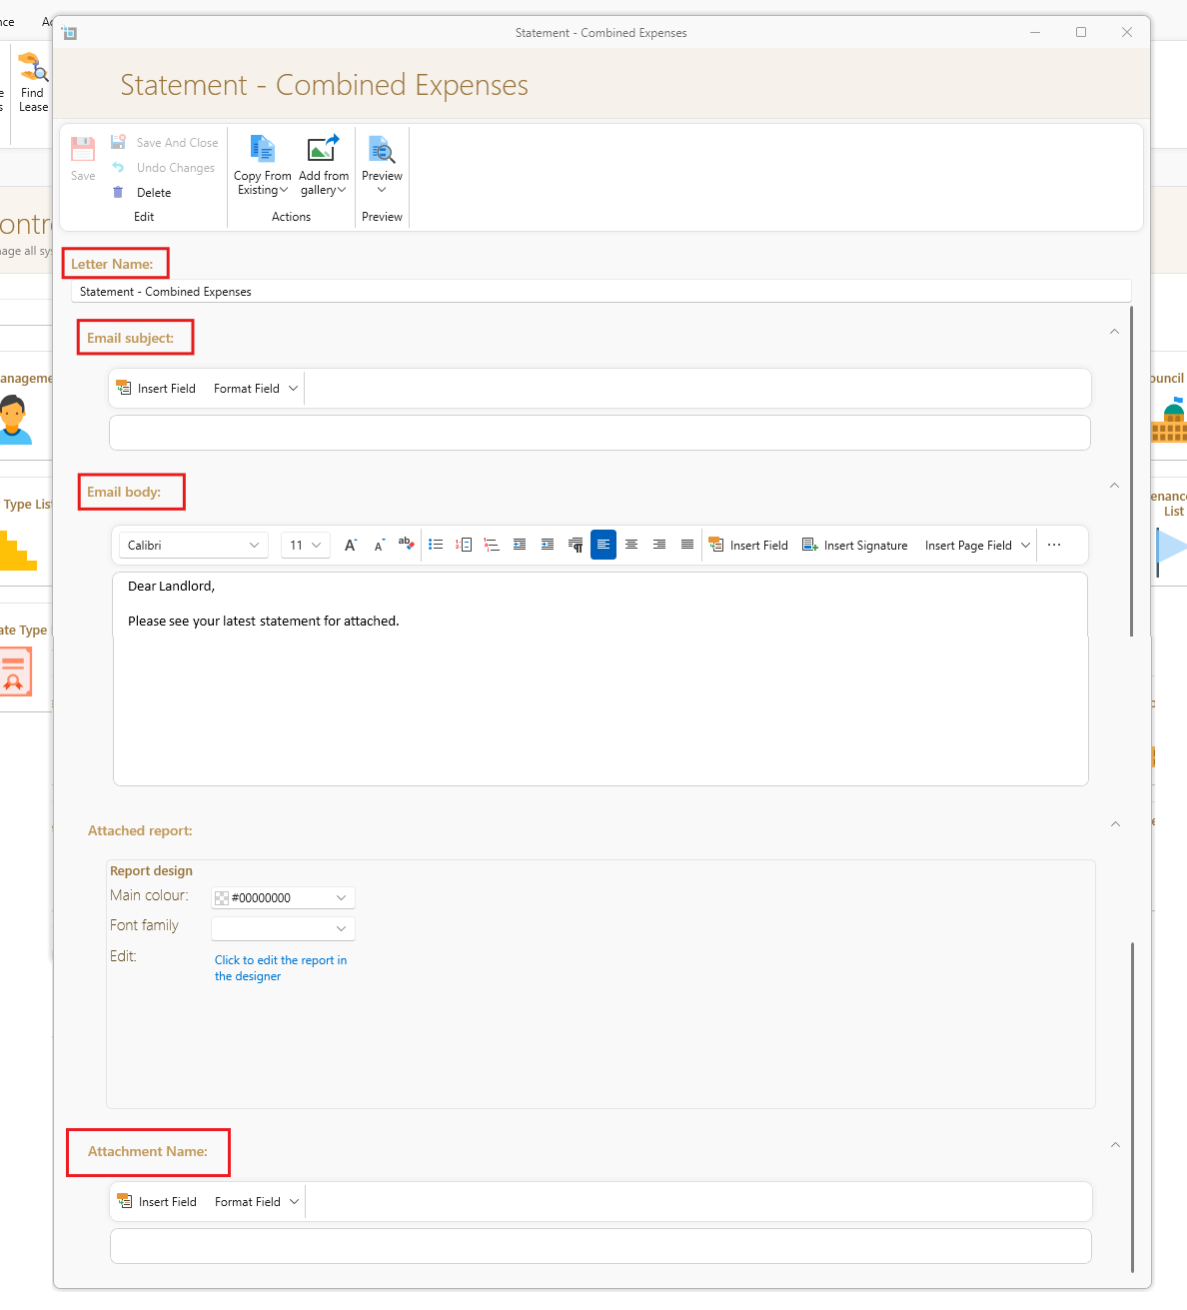The width and height of the screenshot is (1187, 1310).
Task: Click Undo Changes in the Edit group
Action: (x=163, y=168)
